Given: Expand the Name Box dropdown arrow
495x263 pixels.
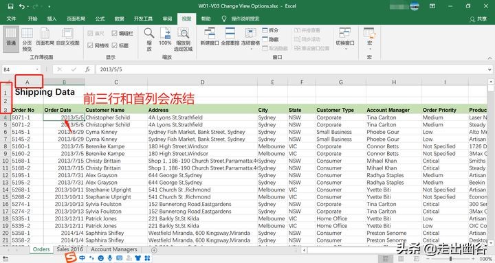Looking at the screenshot, I should pyautogui.click(x=37, y=69).
